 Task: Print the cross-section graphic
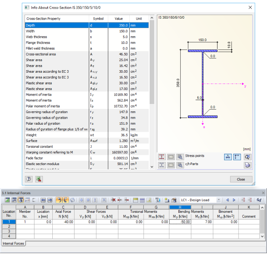point(248,165)
